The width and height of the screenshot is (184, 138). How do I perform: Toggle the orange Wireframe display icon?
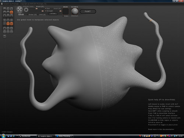[x=8, y=24]
